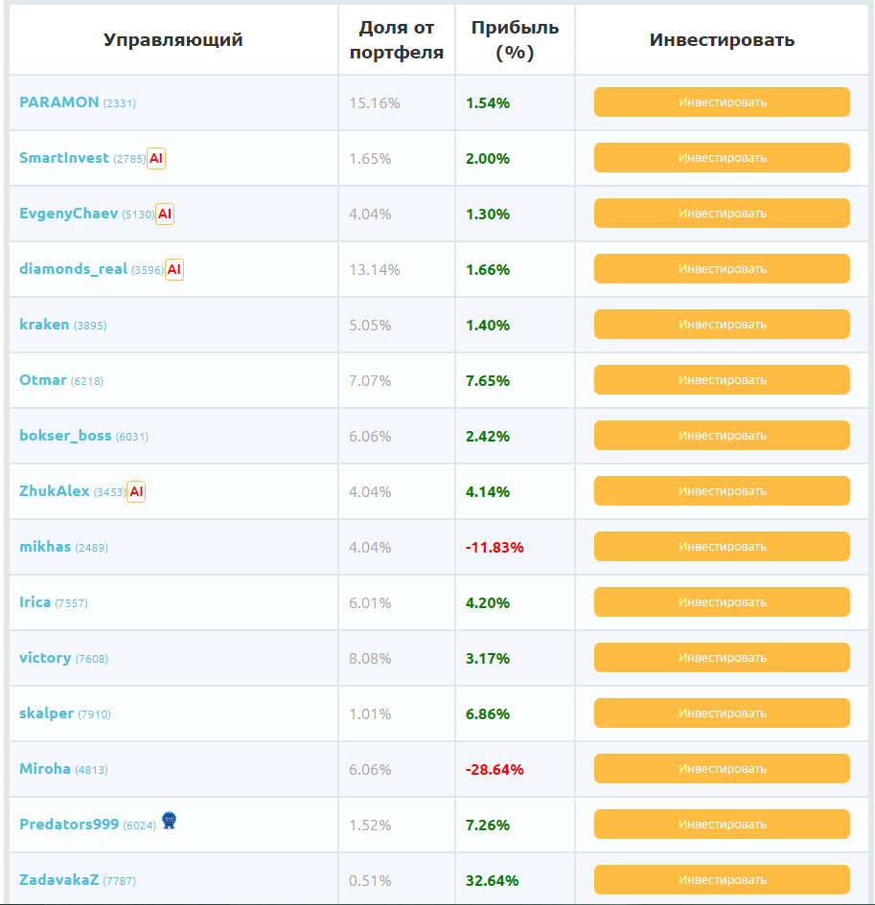
Task: Click the AI badge next to ZhukAlex
Action: (136, 491)
